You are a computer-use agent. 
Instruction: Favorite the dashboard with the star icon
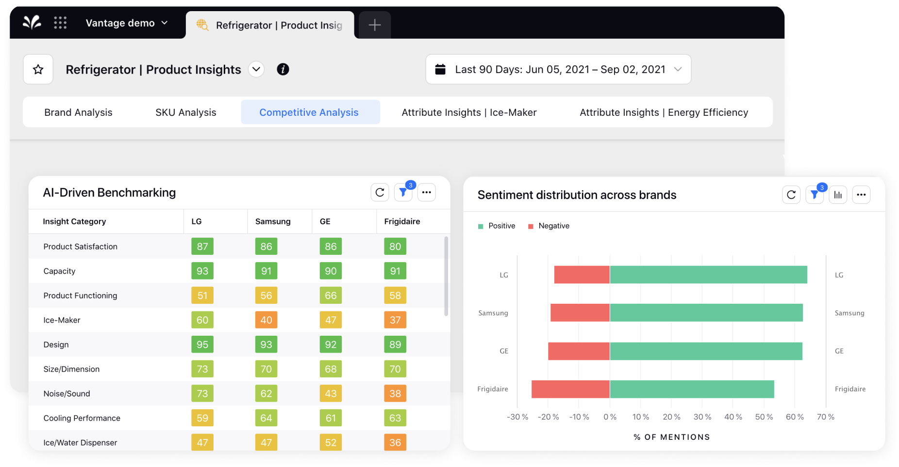[x=38, y=70]
